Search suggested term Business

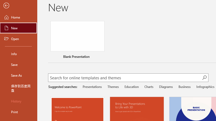point(184,87)
